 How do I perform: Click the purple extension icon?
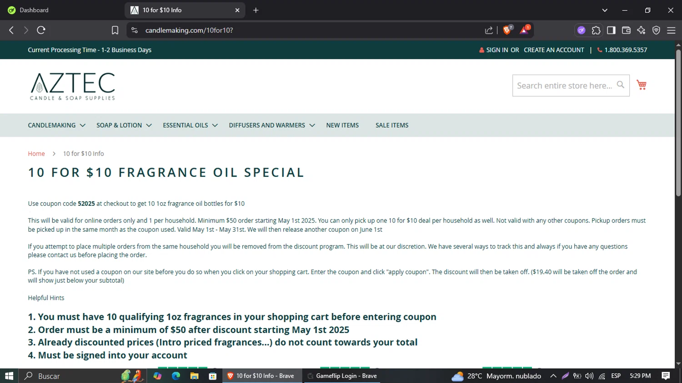(581, 30)
